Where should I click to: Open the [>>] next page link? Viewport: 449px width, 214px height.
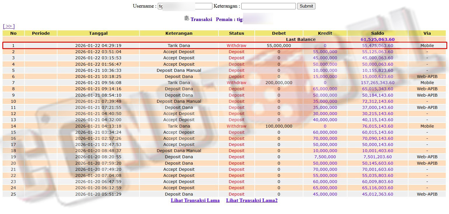point(9,26)
